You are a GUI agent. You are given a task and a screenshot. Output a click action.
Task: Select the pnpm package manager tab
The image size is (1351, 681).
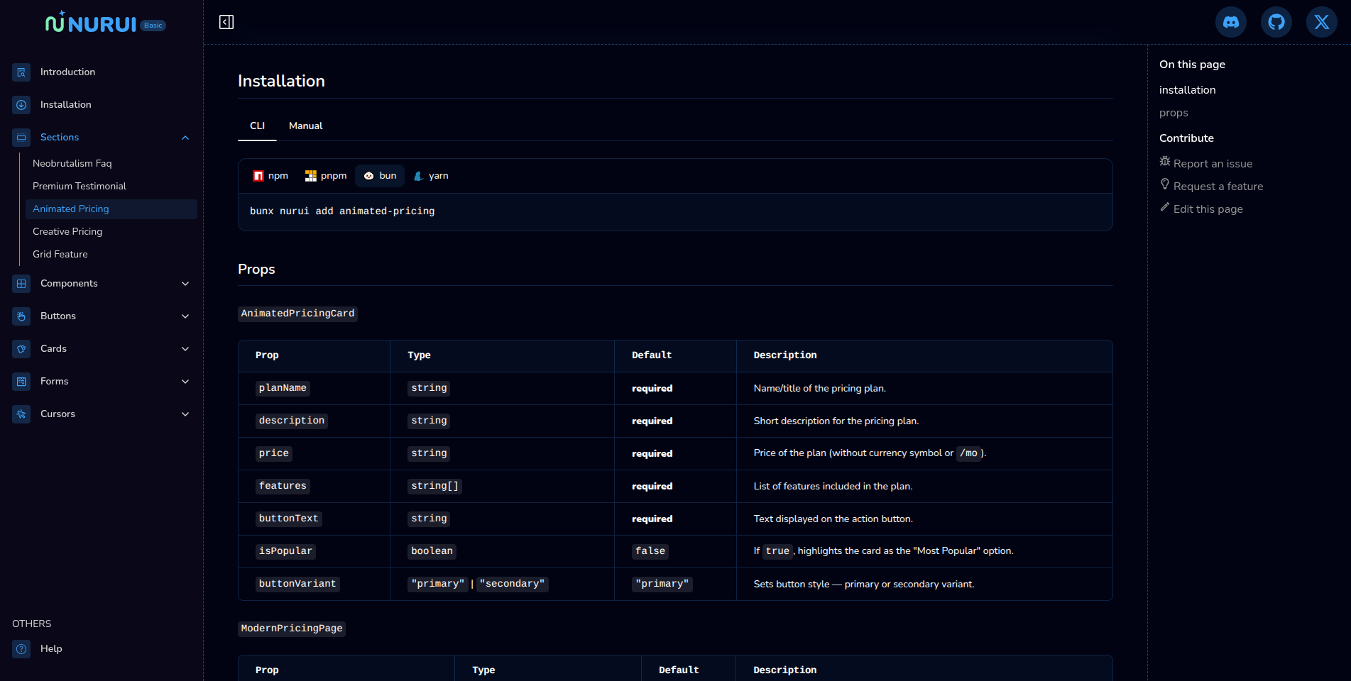(326, 176)
